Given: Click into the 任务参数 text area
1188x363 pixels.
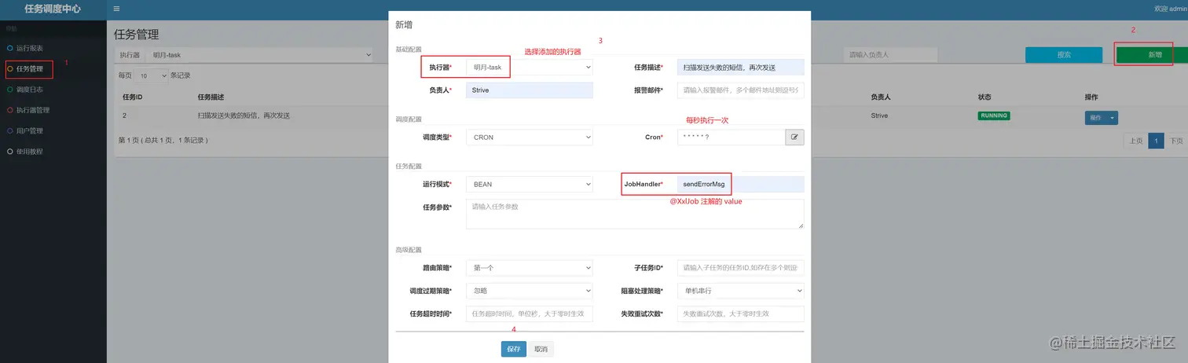Looking at the screenshot, I should [635, 214].
